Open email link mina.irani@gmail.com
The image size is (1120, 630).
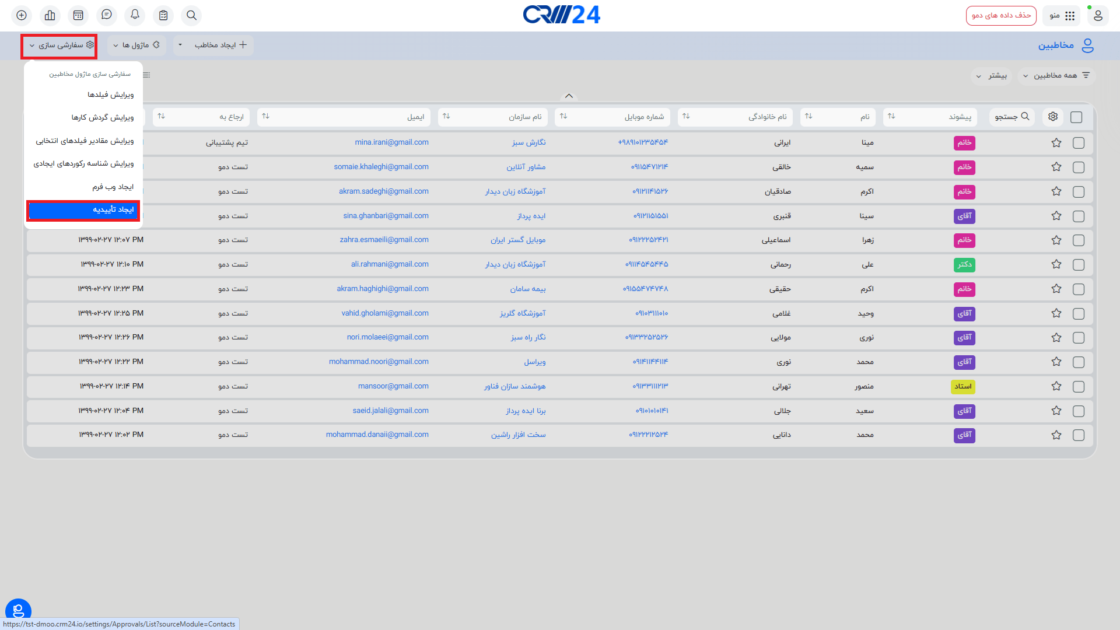(391, 142)
